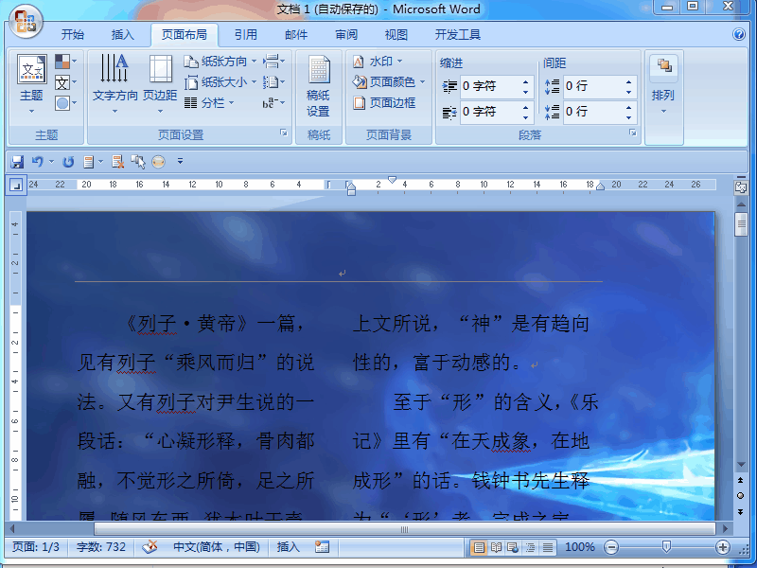Switch to the 引用 tab
This screenshot has width=757, height=568.
pyautogui.click(x=246, y=35)
